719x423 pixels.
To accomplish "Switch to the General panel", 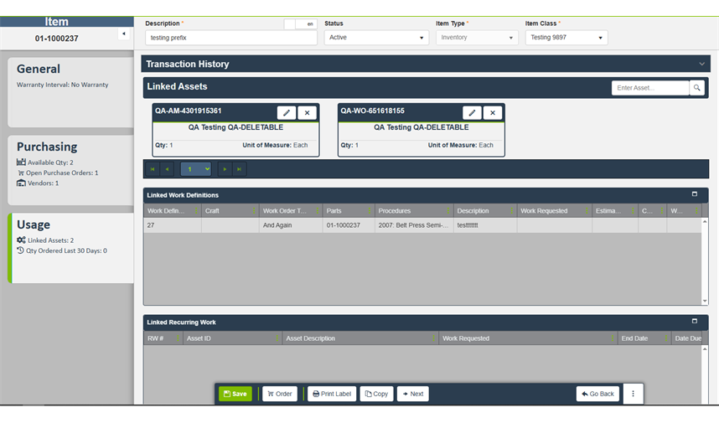I will click(67, 92).
